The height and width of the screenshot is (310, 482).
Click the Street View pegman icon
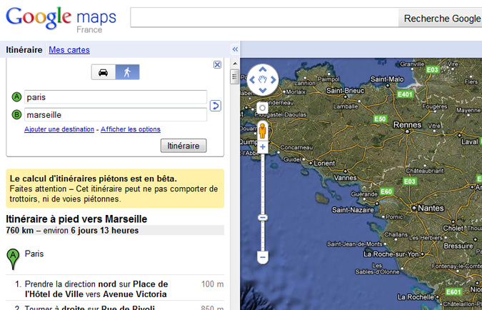(x=263, y=130)
